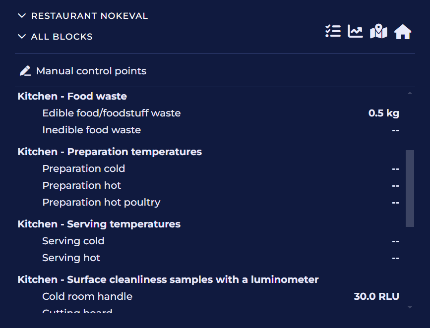Image resolution: width=430 pixels, height=328 pixels.
Task: Open Manual control points section
Action: pyautogui.click(x=91, y=71)
